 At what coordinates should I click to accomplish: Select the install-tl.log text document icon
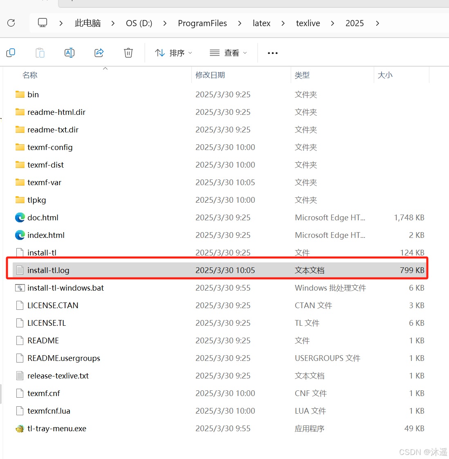tap(20, 270)
